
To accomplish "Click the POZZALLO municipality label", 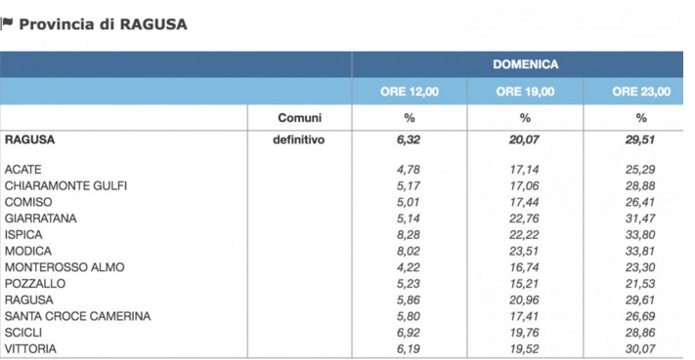I will point(35,284).
